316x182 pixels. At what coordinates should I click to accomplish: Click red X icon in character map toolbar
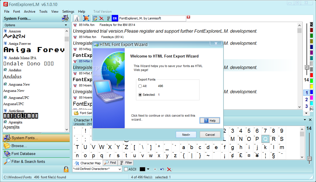169,169
